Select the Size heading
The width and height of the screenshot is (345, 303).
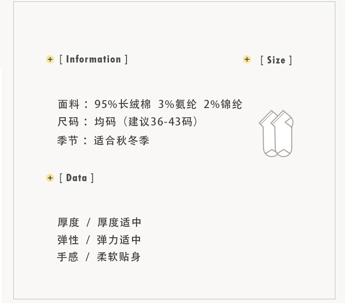click(276, 60)
